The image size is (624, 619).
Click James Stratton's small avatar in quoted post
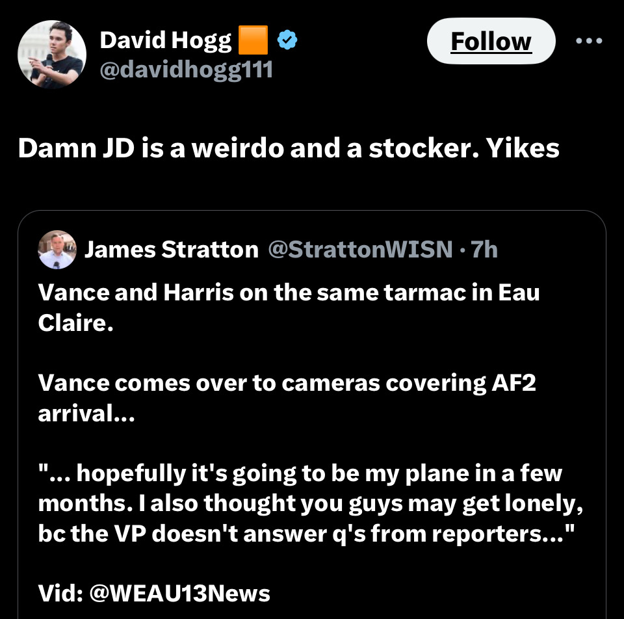click(57, 250)
